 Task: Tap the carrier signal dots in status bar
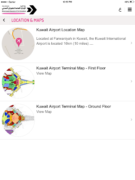[x=4, y=2]
